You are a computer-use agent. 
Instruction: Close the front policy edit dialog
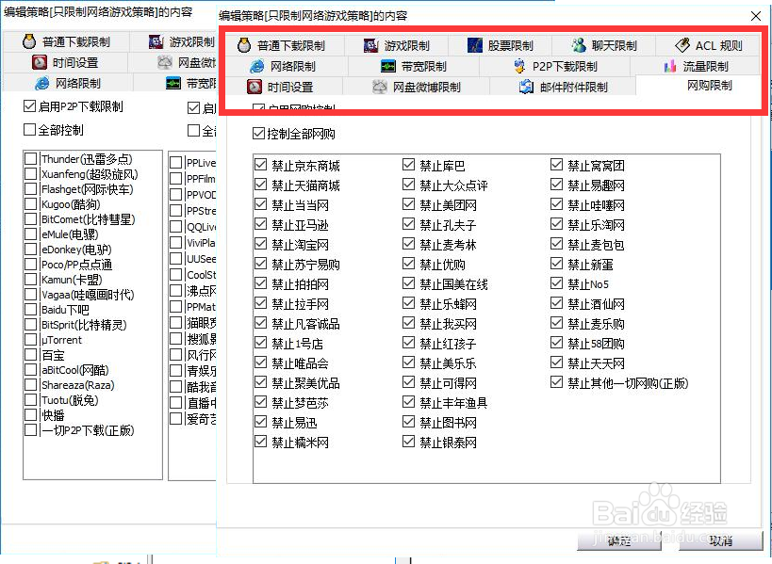(x=756, y=16)
